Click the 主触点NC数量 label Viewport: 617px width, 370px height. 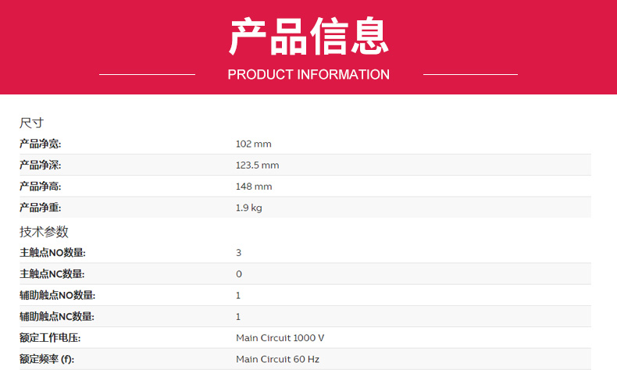[52, 274]
